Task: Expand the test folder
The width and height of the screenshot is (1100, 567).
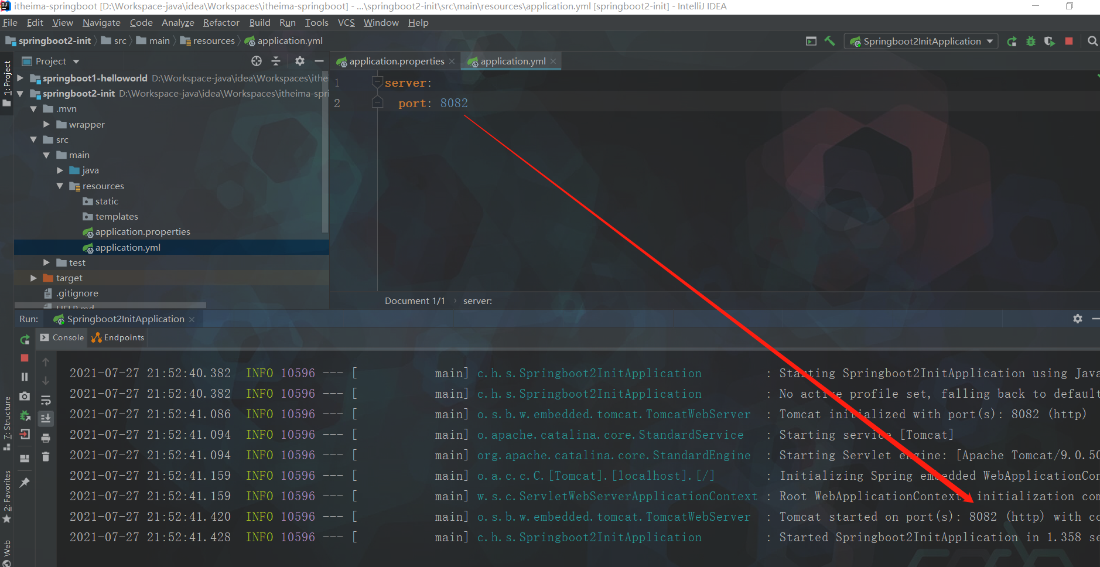Action: [x=46, y=262]
